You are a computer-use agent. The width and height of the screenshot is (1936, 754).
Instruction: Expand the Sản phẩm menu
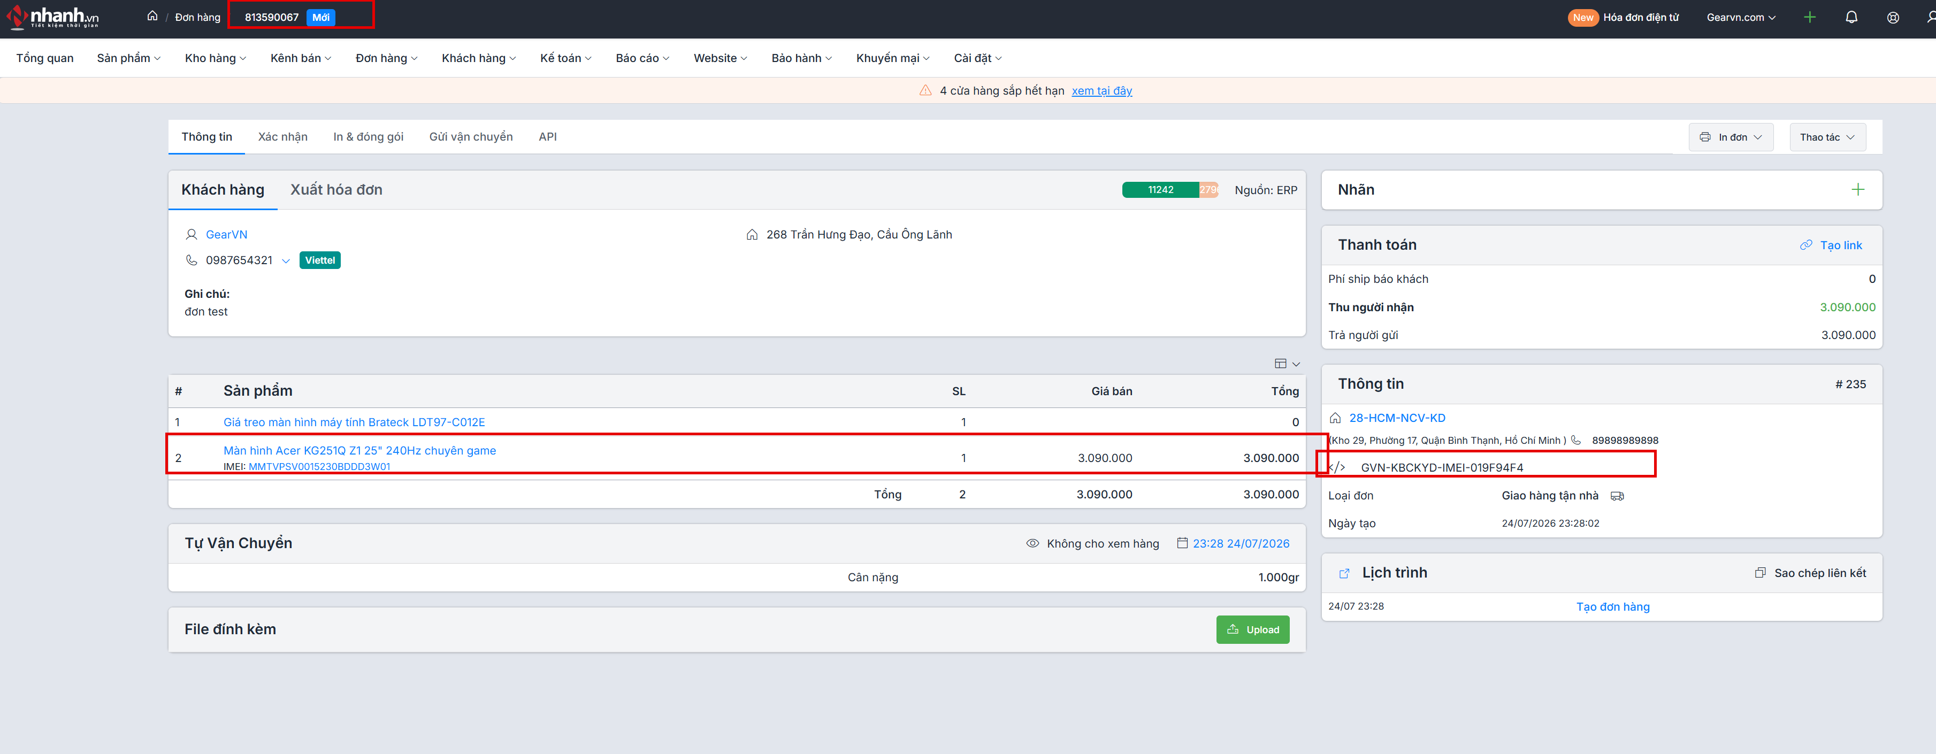point(128,59)
